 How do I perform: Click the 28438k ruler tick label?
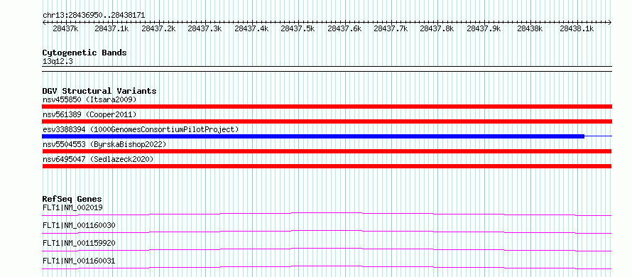[530, 28]
